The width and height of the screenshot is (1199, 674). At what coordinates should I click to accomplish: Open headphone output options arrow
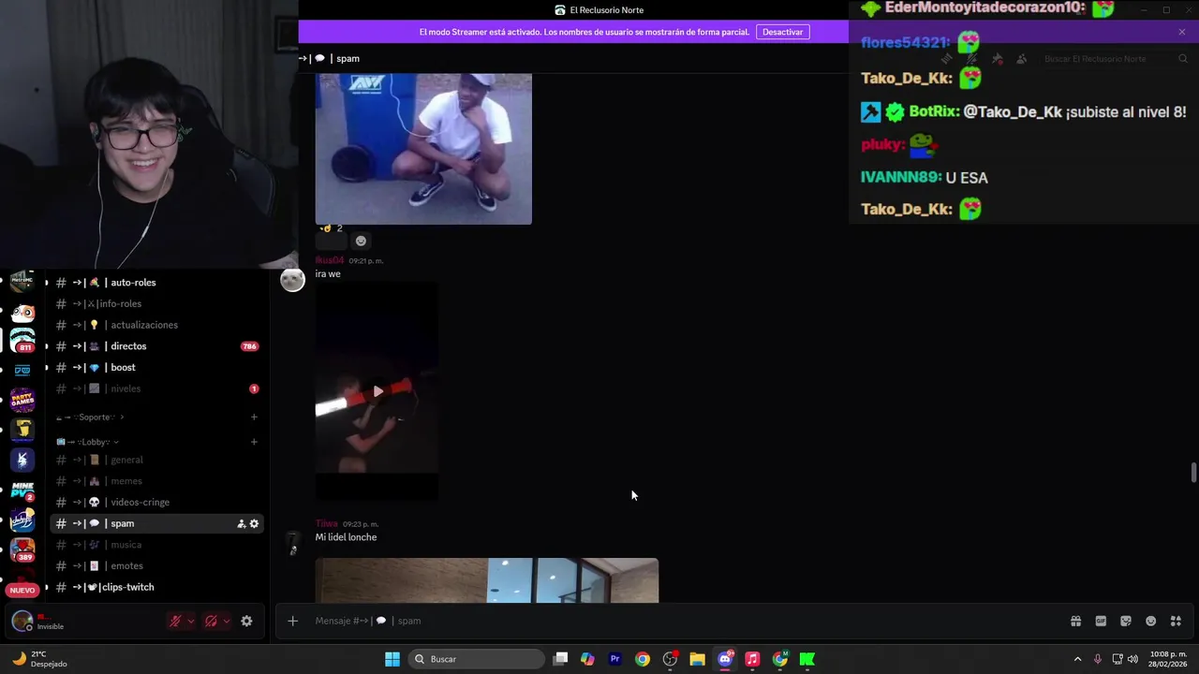click(226, 621)
